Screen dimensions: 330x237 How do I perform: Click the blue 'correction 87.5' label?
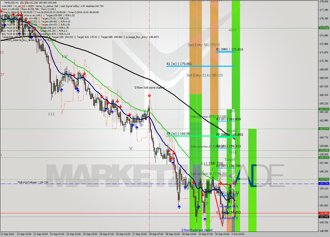(x=229, y=218)
